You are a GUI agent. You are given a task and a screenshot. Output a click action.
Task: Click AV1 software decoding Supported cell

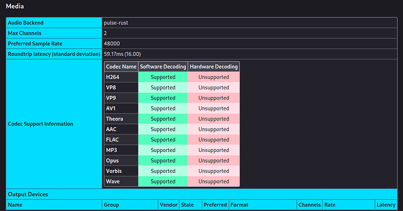click(x=163, y=108)
